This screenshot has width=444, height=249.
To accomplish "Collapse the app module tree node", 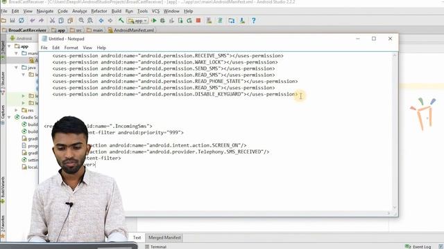I will 9,46.
